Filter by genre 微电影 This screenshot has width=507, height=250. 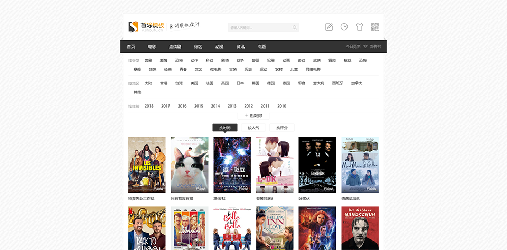point(215,70)
